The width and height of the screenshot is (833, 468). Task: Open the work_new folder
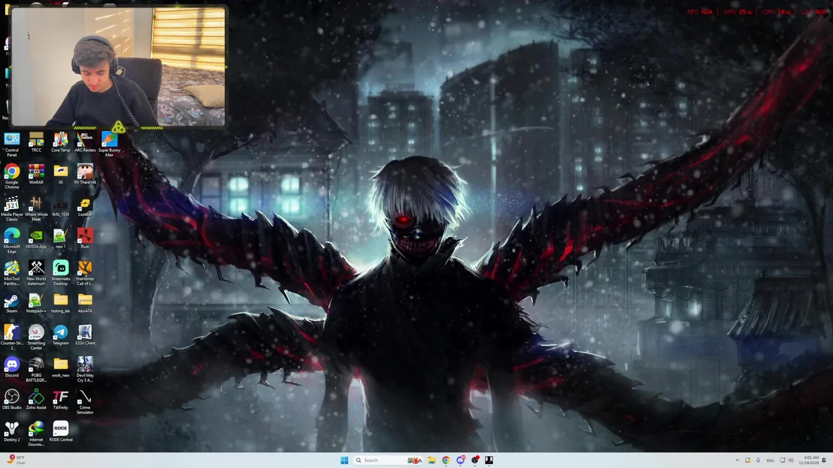61,367
